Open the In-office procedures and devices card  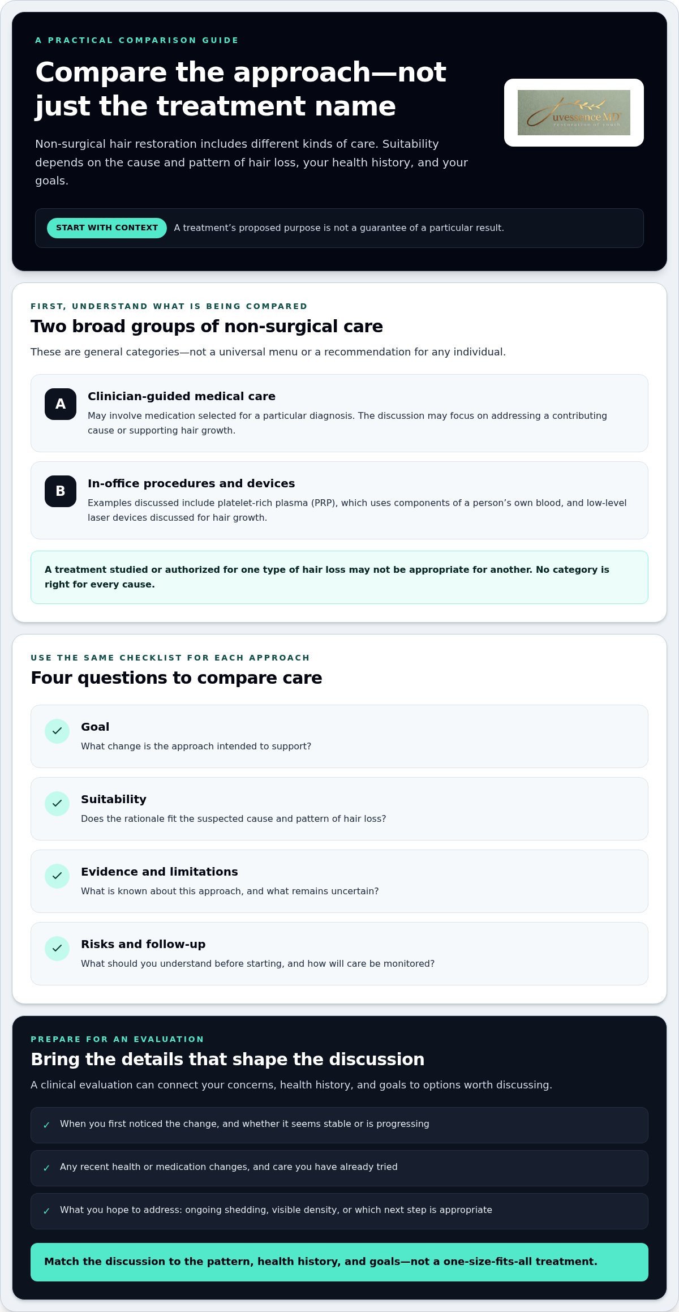[x=339, y=500]
